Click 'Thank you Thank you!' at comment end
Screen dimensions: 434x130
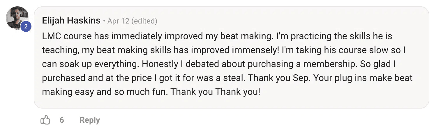click(x=215, y=92)
